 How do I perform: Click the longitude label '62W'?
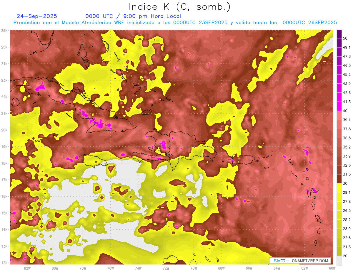(x=304, y=268)
